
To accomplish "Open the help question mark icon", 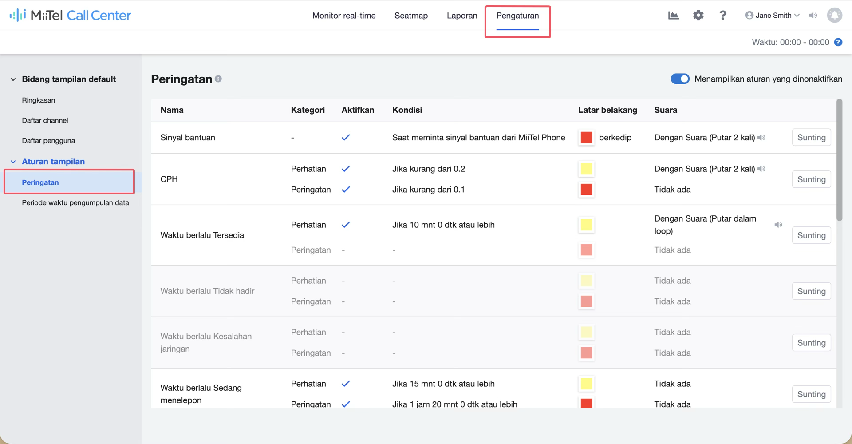I will (x=723, y=16).
